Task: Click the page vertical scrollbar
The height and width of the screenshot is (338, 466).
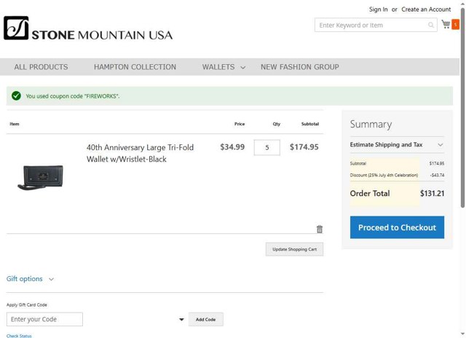Action: click(x=462, y=107)
